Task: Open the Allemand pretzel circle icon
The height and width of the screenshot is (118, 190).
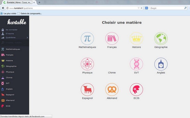Action: pos(112,90)
